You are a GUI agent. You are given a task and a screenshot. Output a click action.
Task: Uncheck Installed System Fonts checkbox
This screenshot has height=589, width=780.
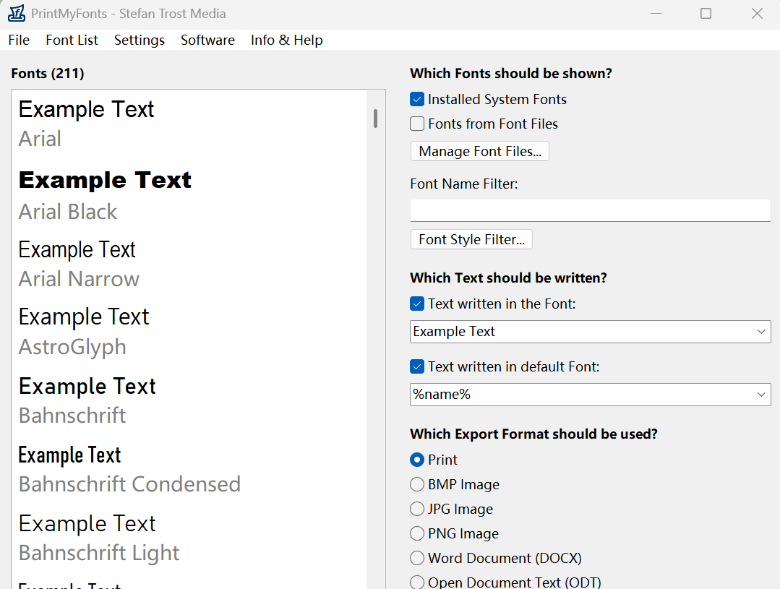[x=417, y=100]
